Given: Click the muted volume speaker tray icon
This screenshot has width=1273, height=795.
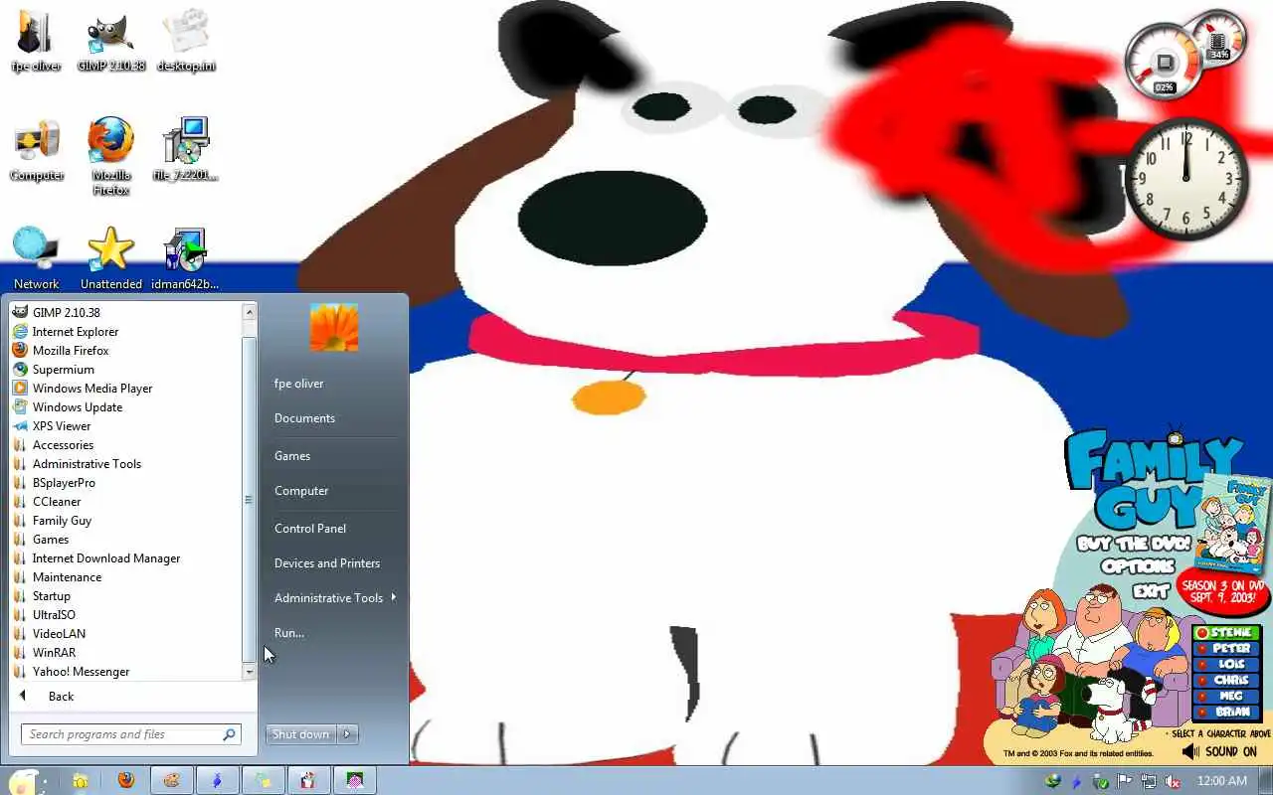Looking at the screenshot, I should click(1173, 781).
